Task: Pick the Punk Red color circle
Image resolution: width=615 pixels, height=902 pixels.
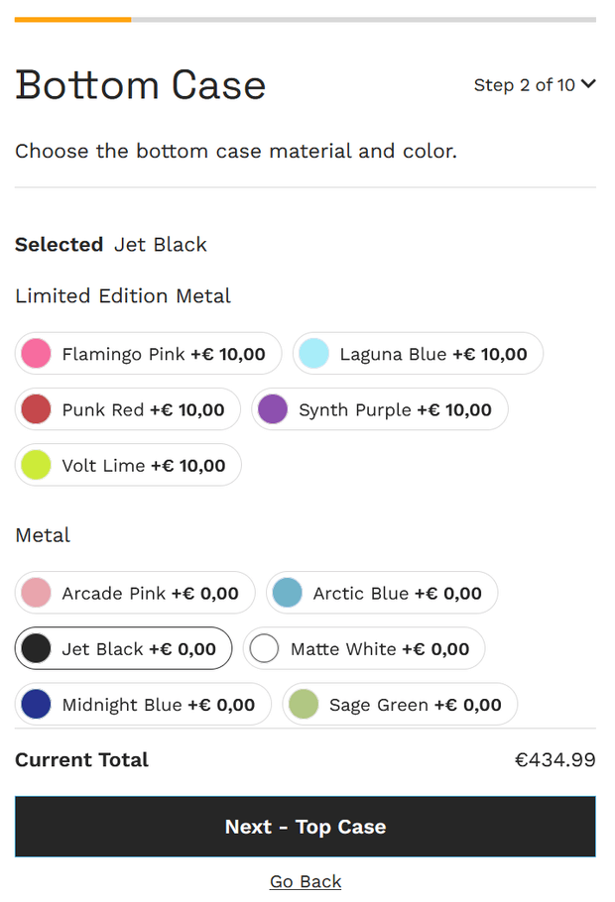Action: click(x=37, y=409)
